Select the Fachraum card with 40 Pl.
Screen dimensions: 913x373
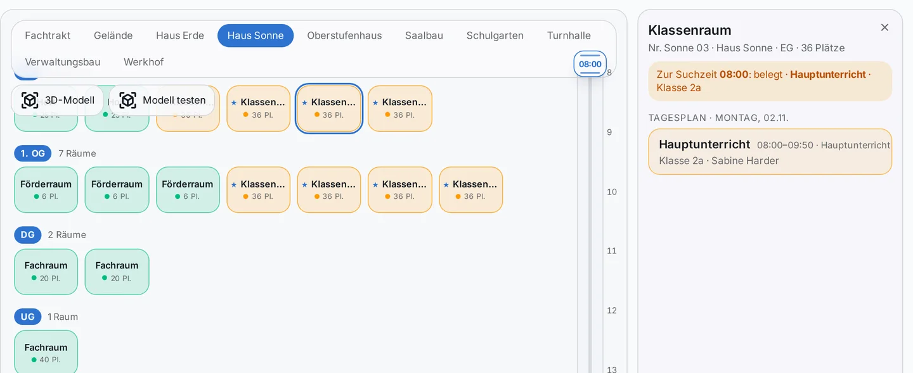(46, 352)
